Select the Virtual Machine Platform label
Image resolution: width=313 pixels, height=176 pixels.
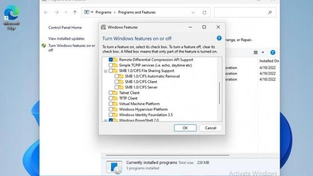click(x=139, y=104)
